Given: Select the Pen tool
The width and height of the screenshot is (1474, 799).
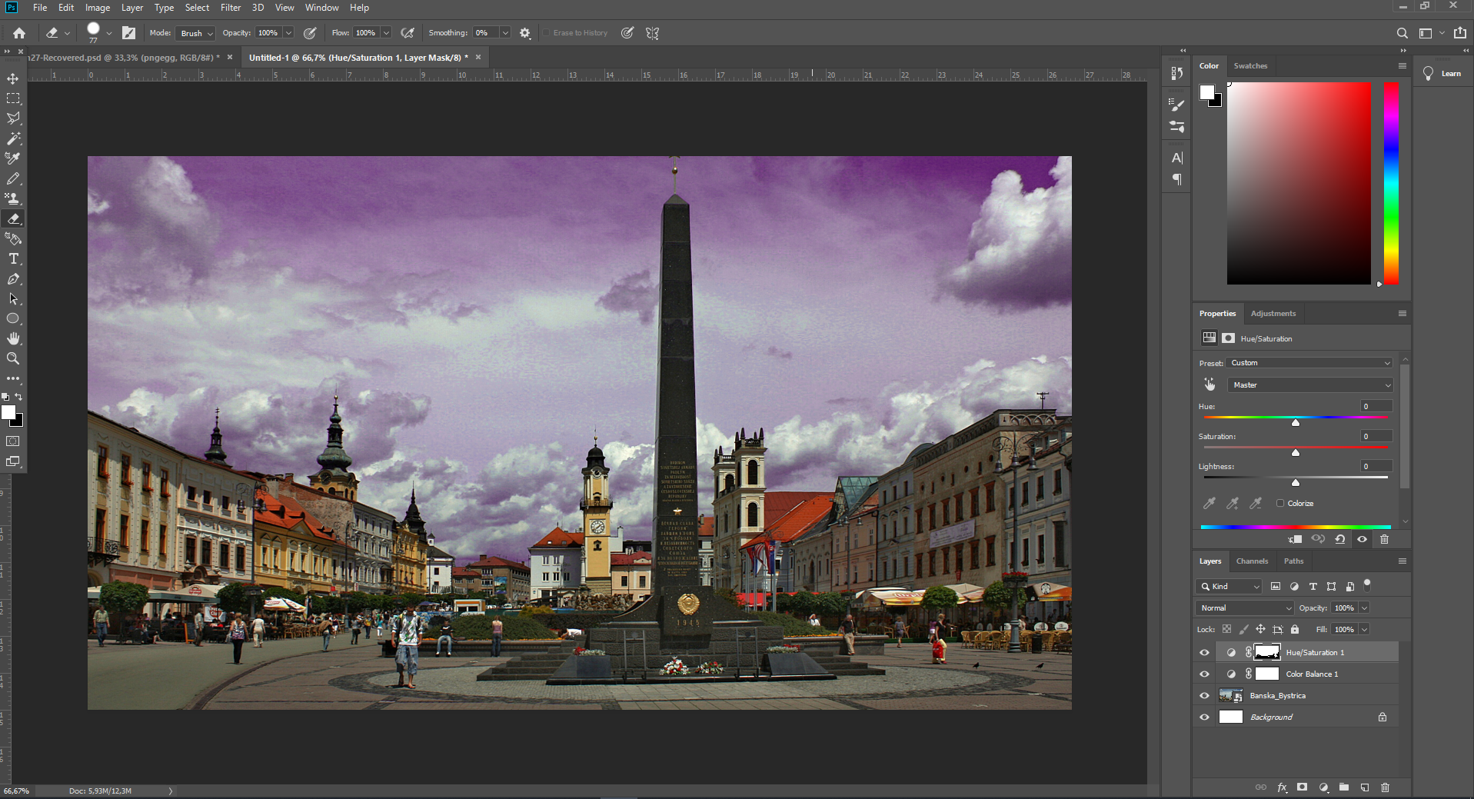Looking at the screenshot, I should [x=13, y=278].
